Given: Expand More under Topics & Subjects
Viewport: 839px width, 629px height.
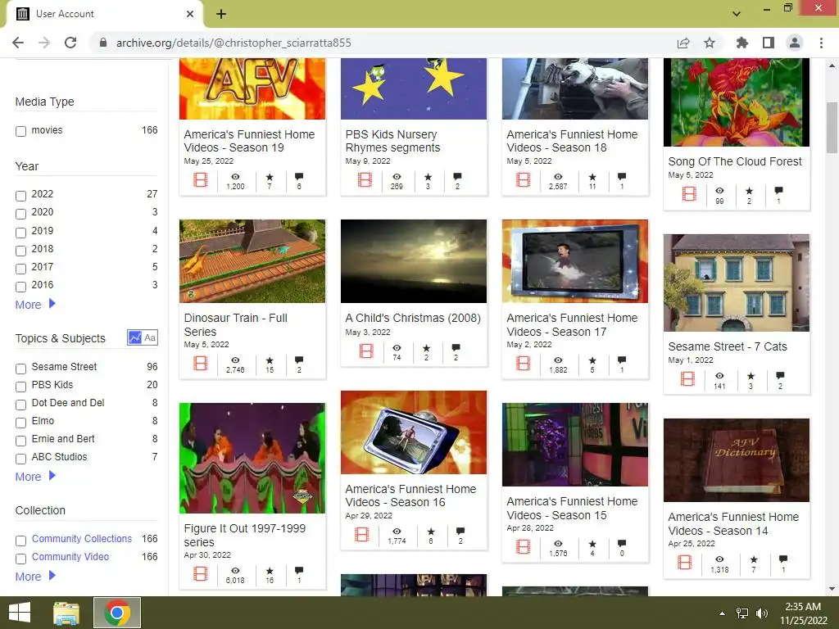Looking at the screenshot, I should coord(35,476).
